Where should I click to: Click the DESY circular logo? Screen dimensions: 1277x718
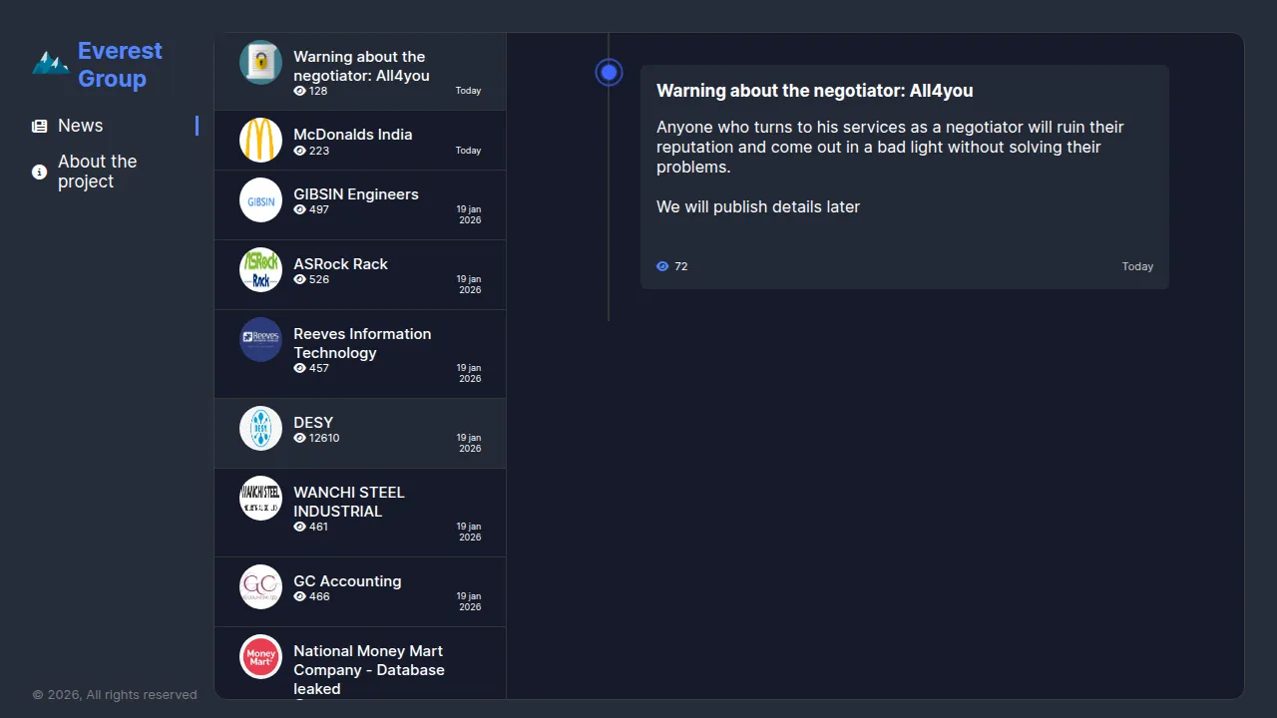tap(260, 429)
